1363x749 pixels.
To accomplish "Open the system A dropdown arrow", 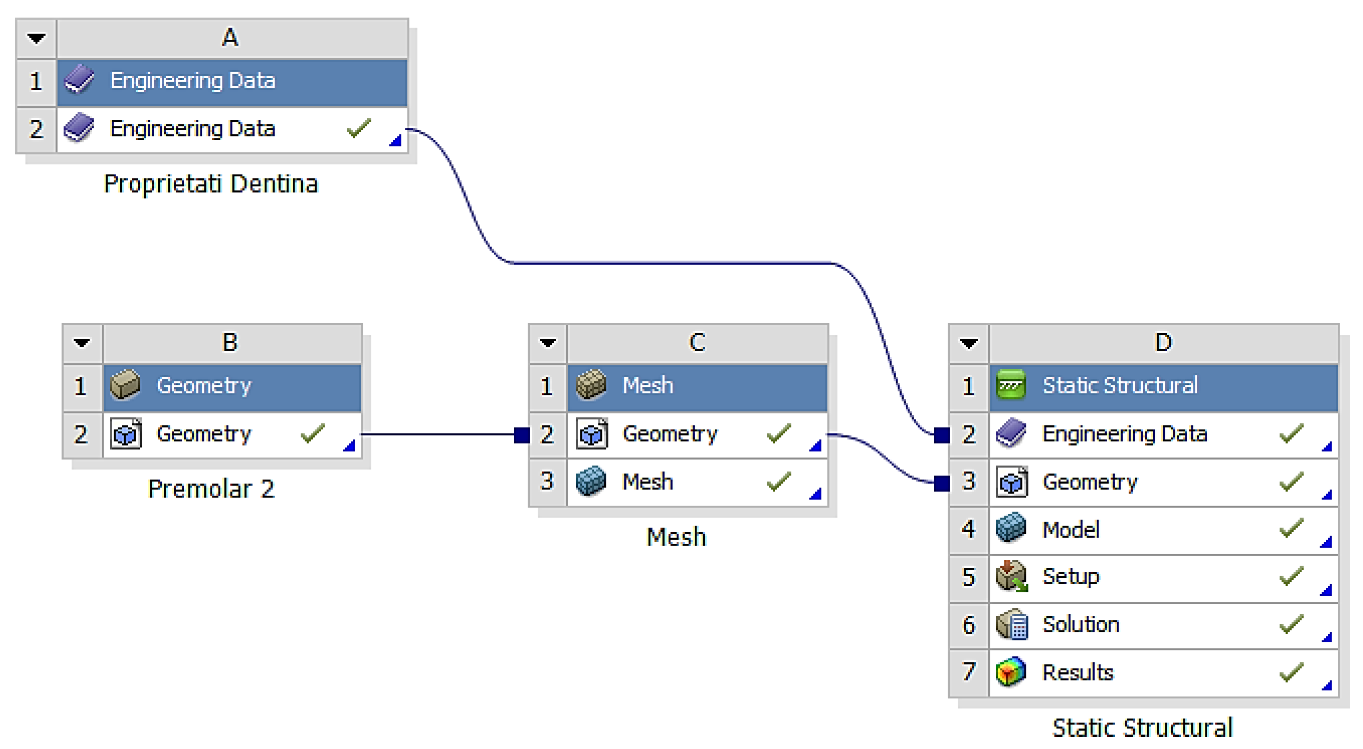I will [36, 39].
